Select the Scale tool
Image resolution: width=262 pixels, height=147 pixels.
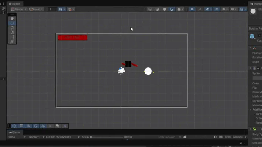click(12, 32)
